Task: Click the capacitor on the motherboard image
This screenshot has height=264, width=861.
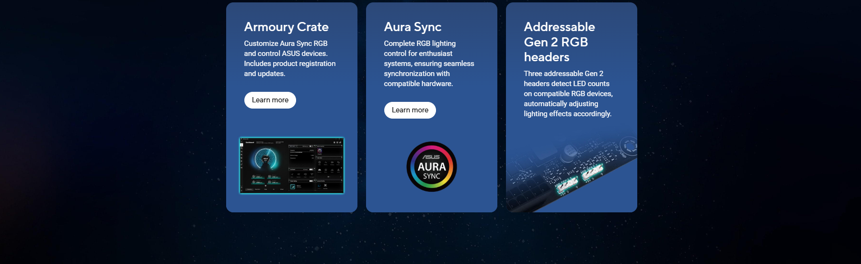Action: (x=570, y=152)
